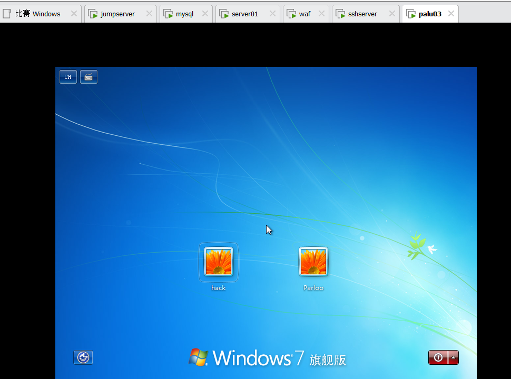511x379 pixels.
Task: Close the waf tab
Action: pos(322,14)
